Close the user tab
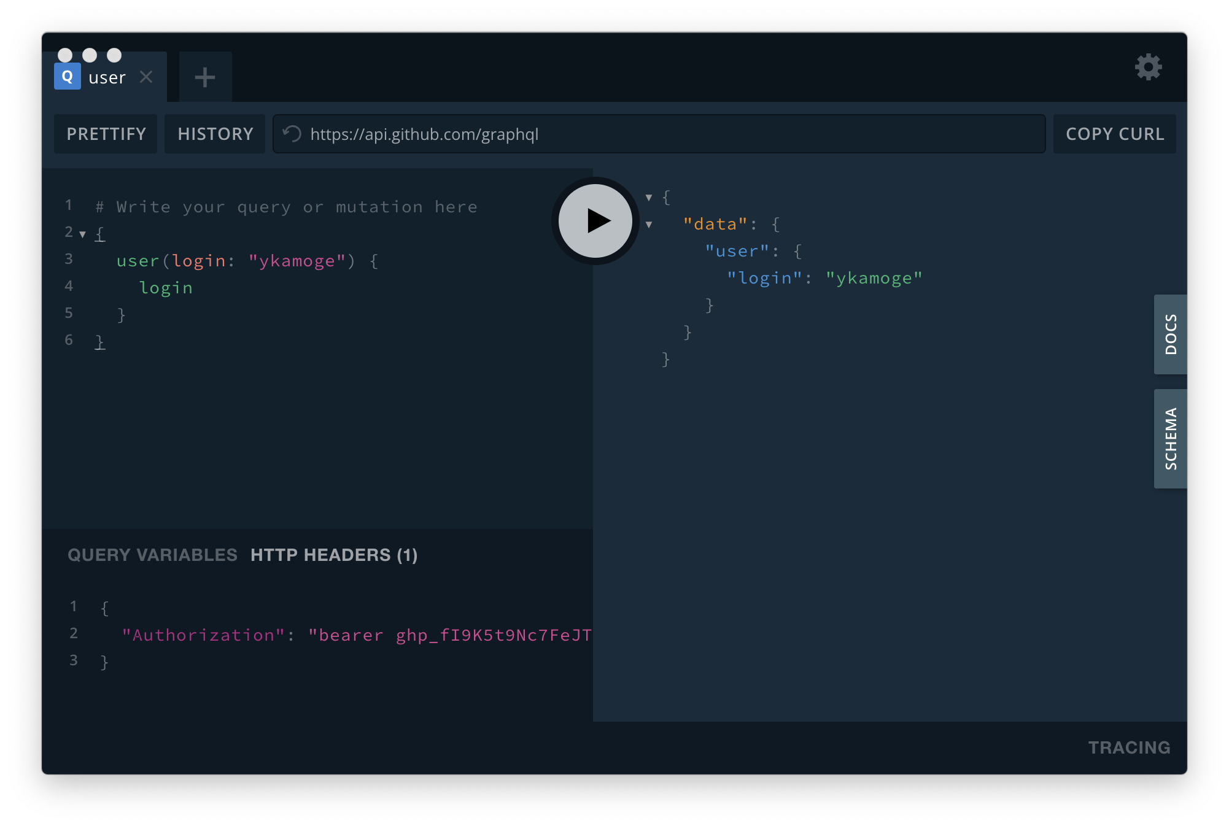 click(146, 77)
